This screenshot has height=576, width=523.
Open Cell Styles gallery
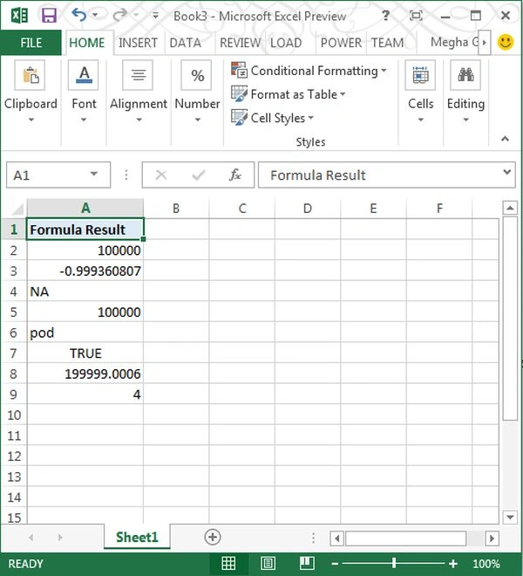[x=272, y=118]
